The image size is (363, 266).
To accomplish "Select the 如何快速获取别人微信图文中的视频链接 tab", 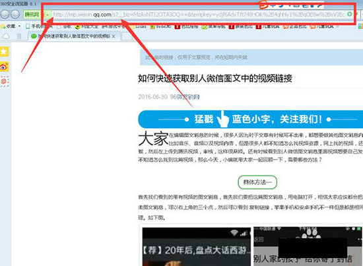I will point(73,36).
